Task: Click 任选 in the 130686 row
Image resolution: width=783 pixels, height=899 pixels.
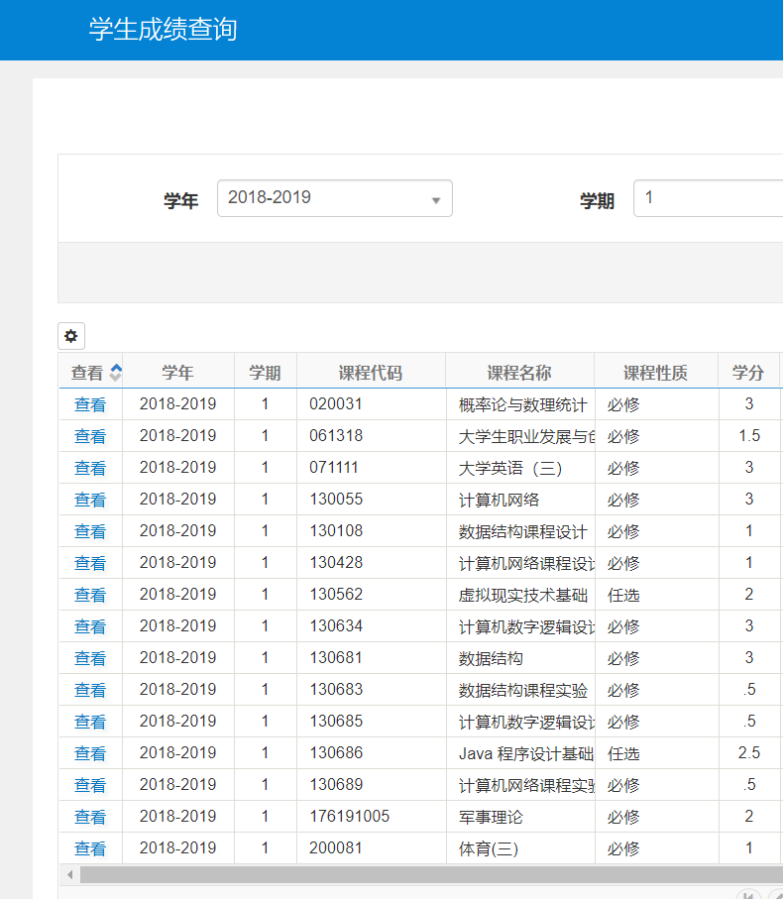Action: point(623,753)
